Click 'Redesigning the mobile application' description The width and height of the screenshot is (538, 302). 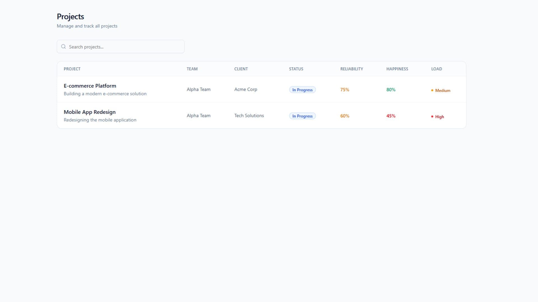tap(100, 120)
